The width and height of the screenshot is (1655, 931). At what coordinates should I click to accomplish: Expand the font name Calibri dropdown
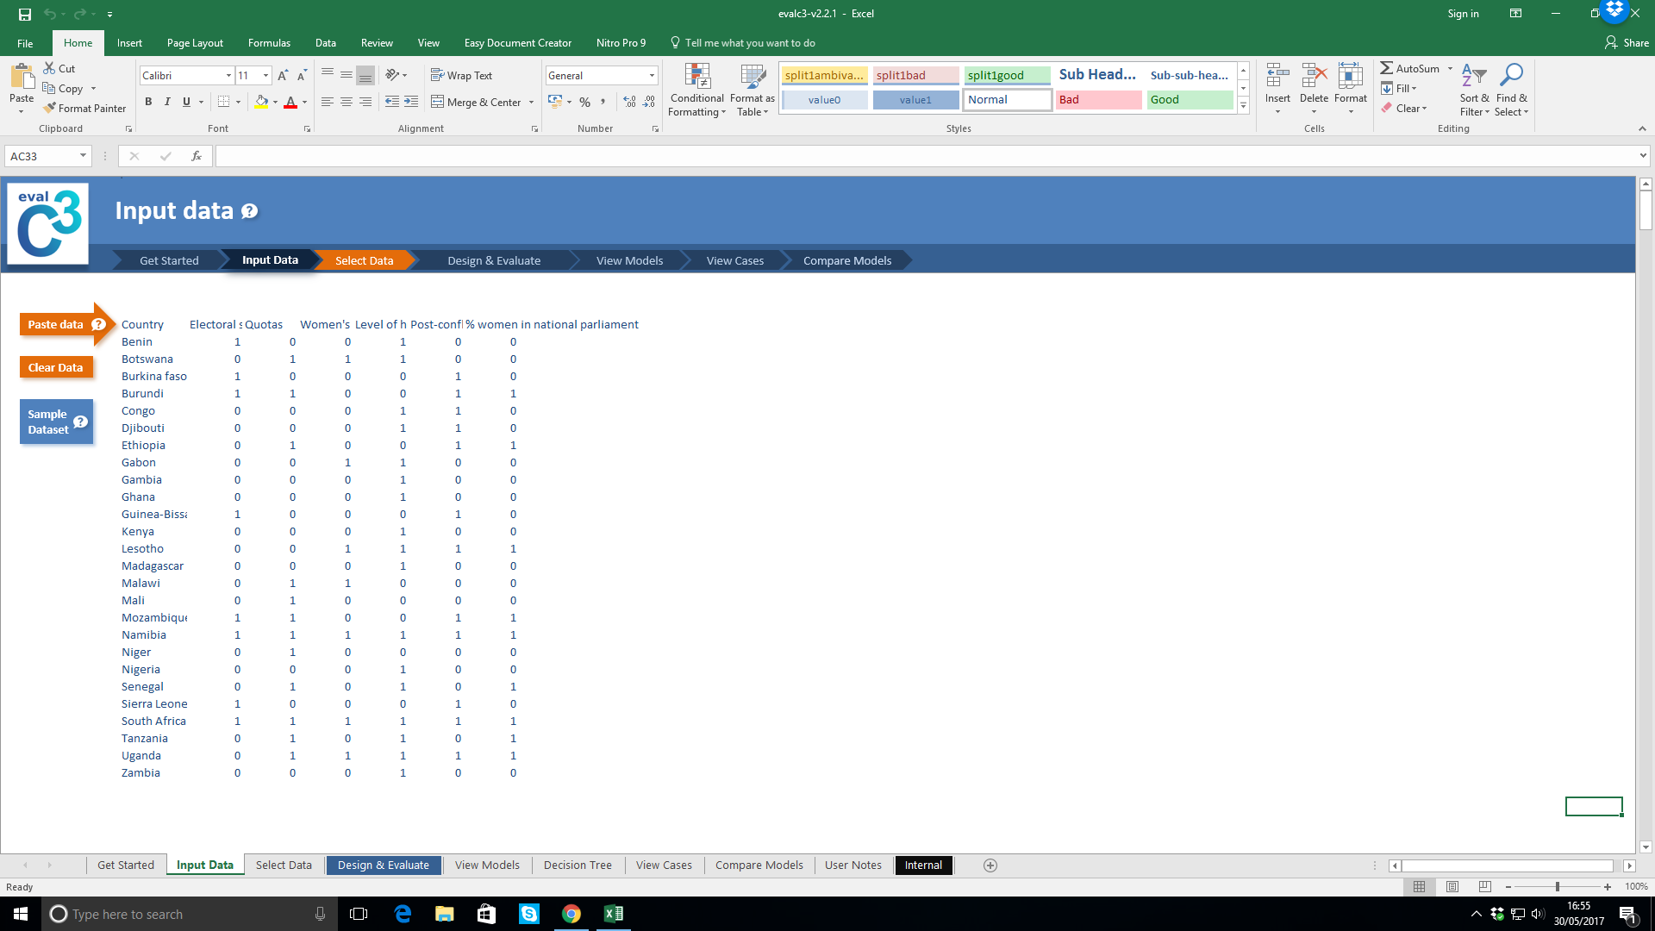coord(228,76)
